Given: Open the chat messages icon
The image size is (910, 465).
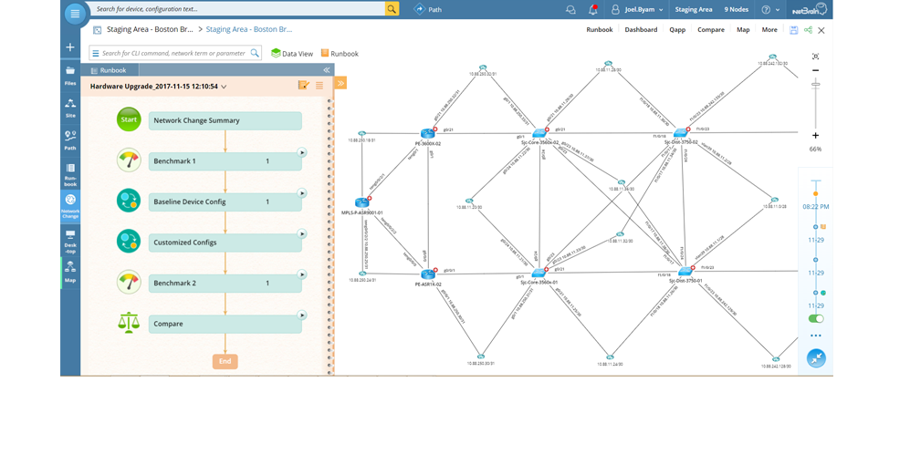Looking at the screenshot, I should click(x=570, y=10).
